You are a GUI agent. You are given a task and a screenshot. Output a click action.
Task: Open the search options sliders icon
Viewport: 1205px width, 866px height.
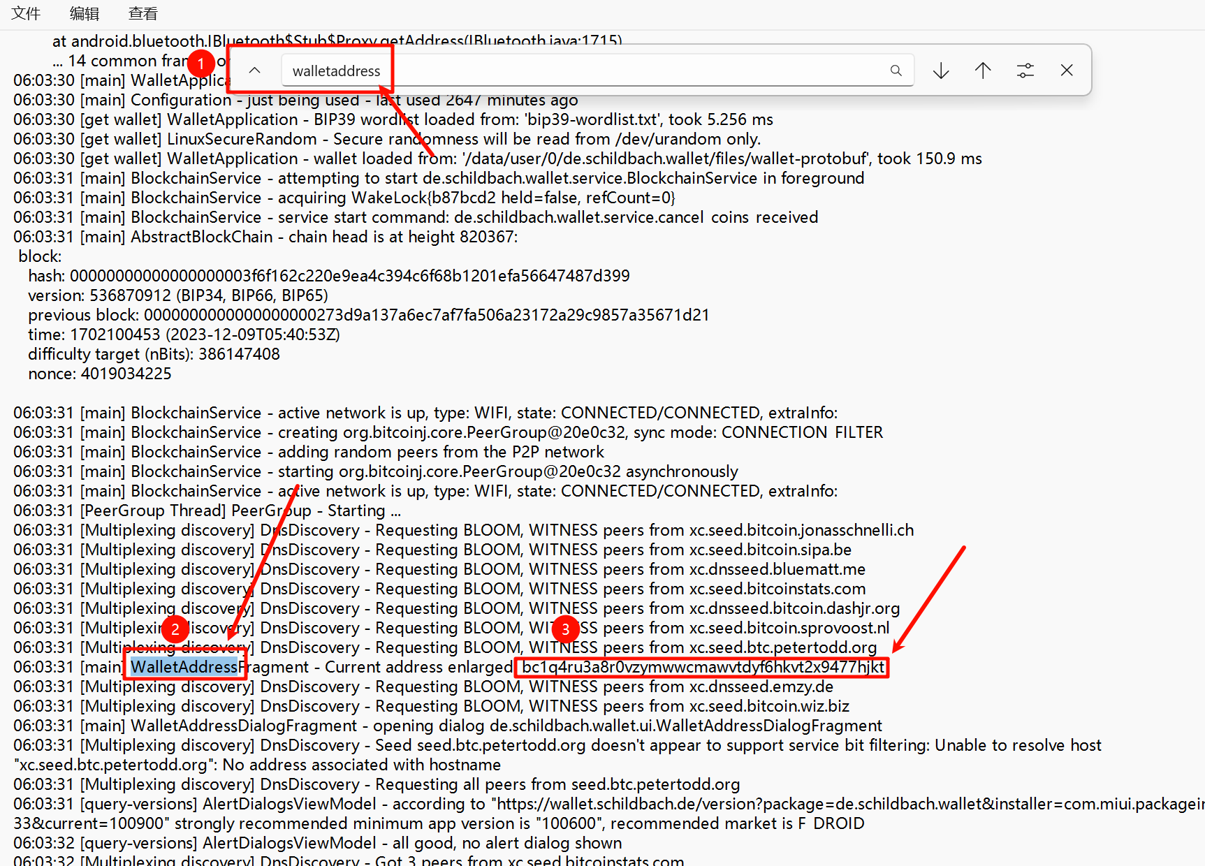coord(1025,71)
